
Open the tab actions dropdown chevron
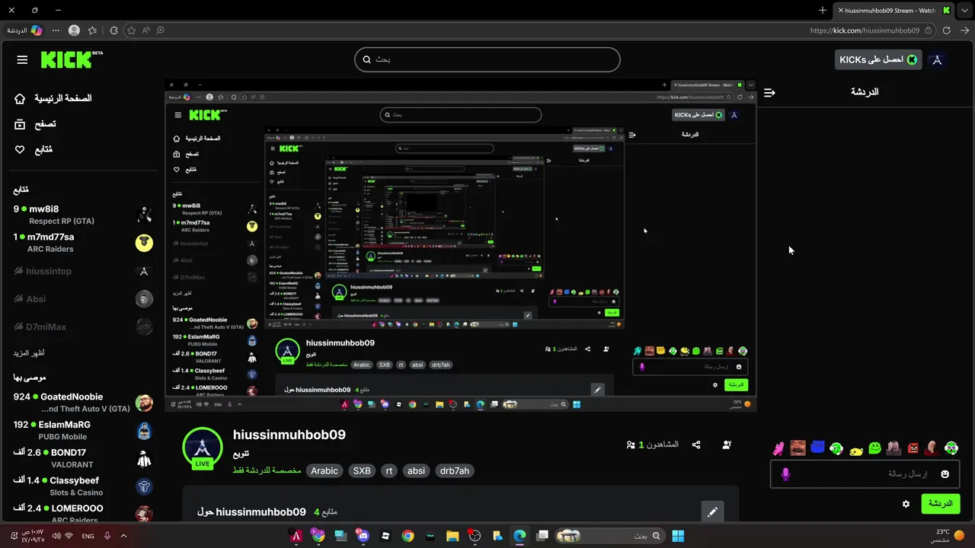[x=964, y=11]
